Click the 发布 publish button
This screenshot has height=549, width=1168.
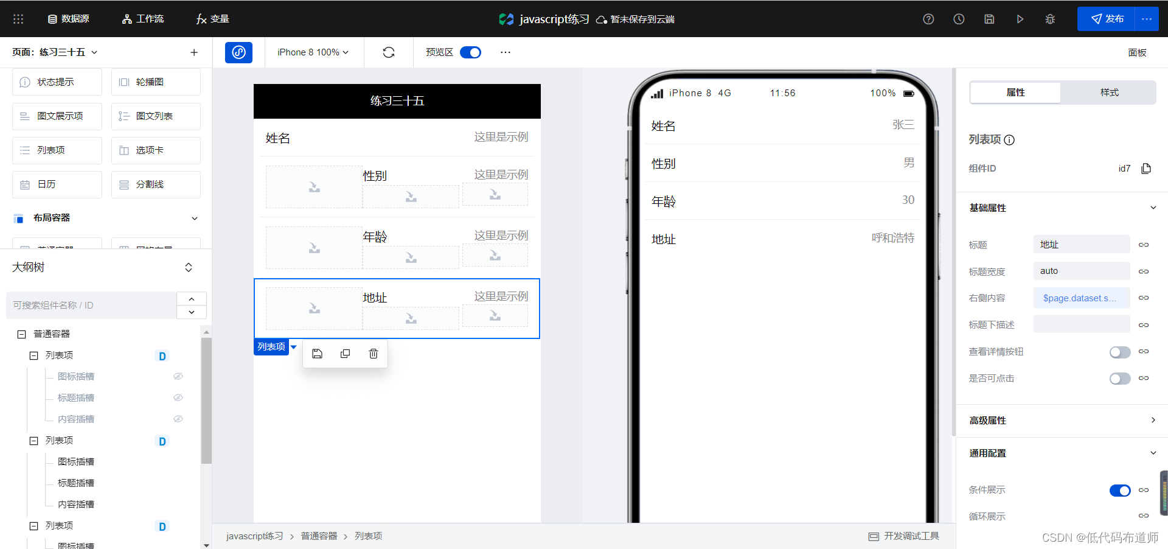click(1106, 19)
